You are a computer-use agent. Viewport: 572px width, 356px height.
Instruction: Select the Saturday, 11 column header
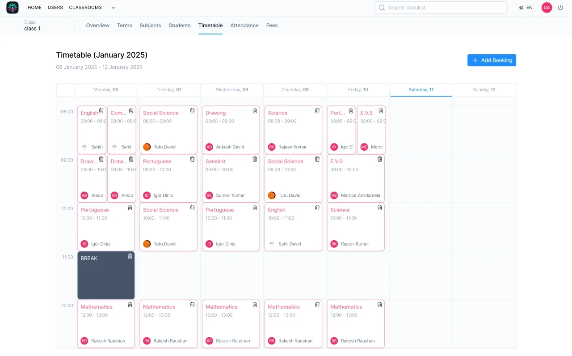tap(421, 90)
